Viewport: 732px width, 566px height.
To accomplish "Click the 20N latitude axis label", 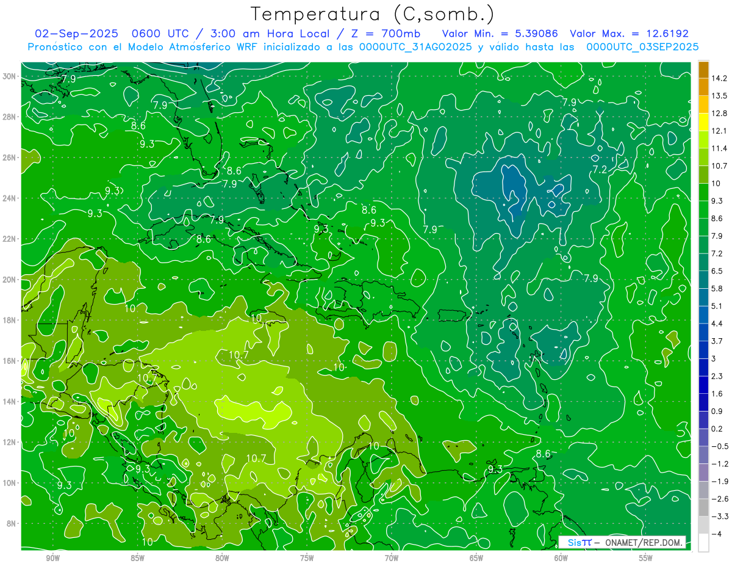I will click(x=9, y=280).
